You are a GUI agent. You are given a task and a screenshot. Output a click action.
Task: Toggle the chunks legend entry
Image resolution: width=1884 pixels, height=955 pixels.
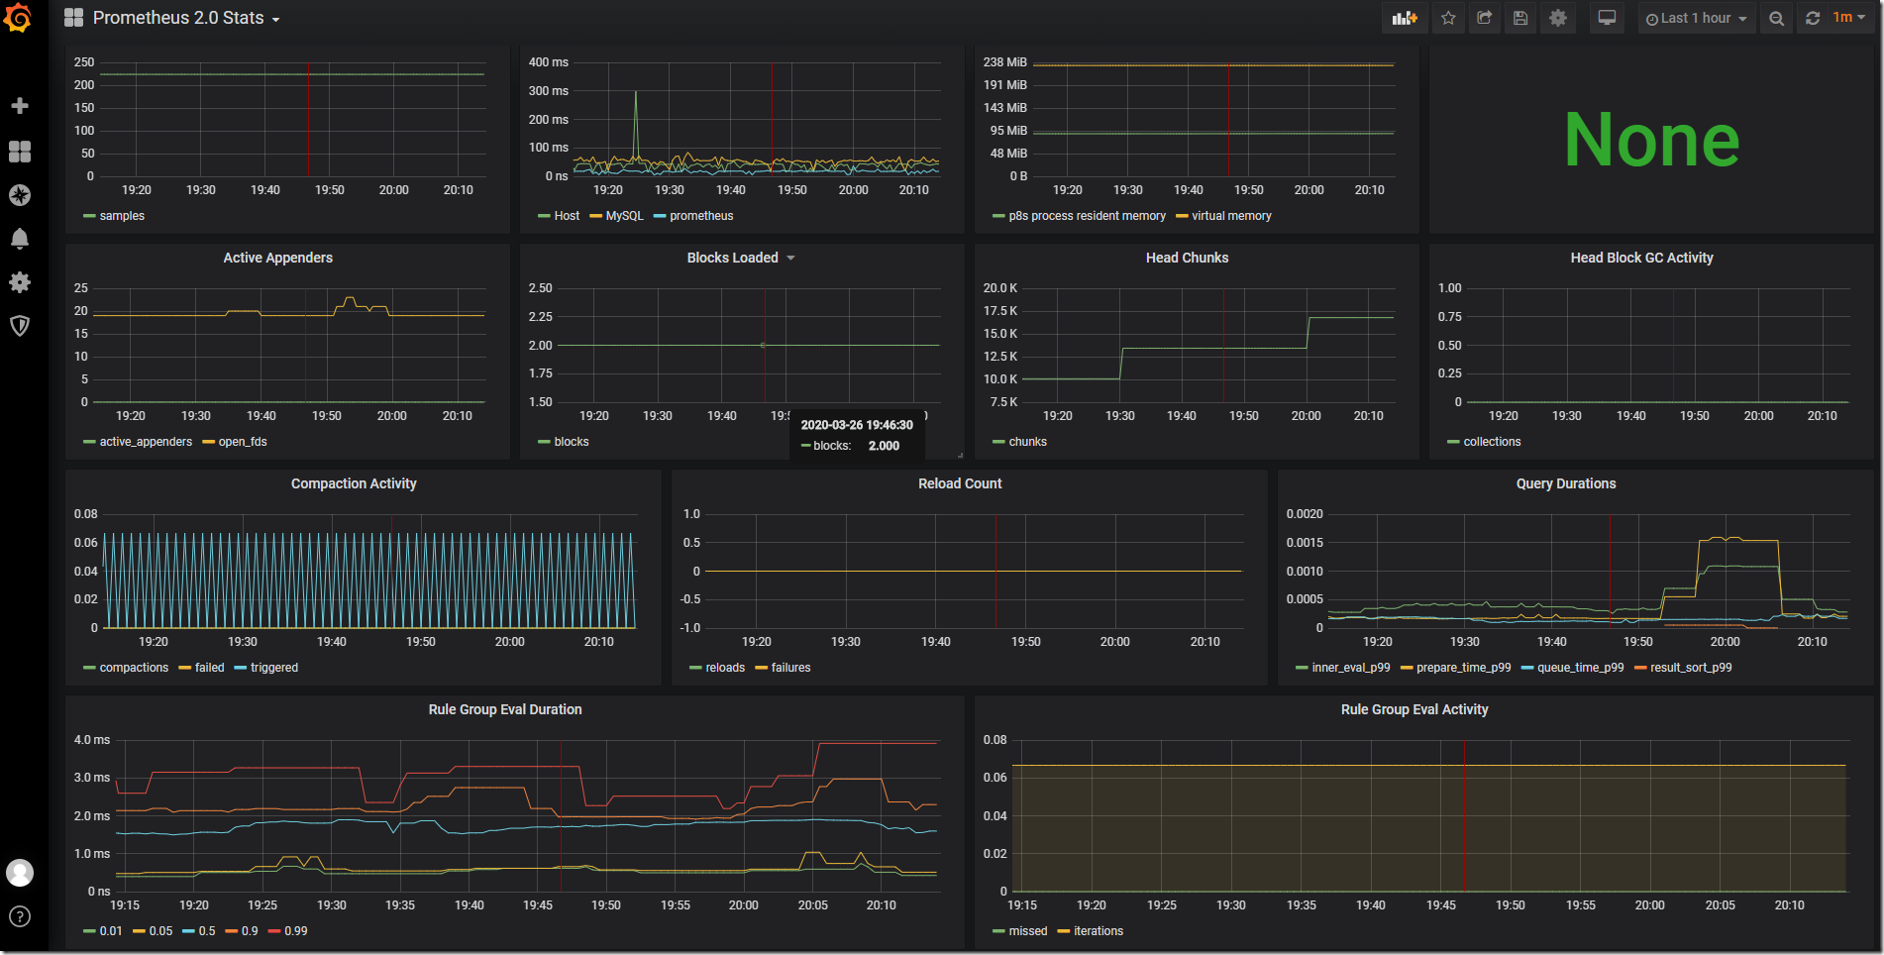click(x=1027, y=442)
